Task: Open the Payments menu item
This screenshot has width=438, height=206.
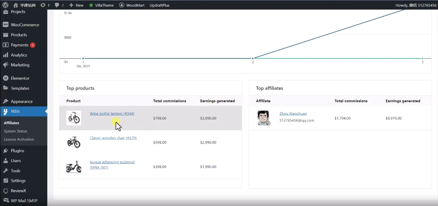Action: [19, 45]
